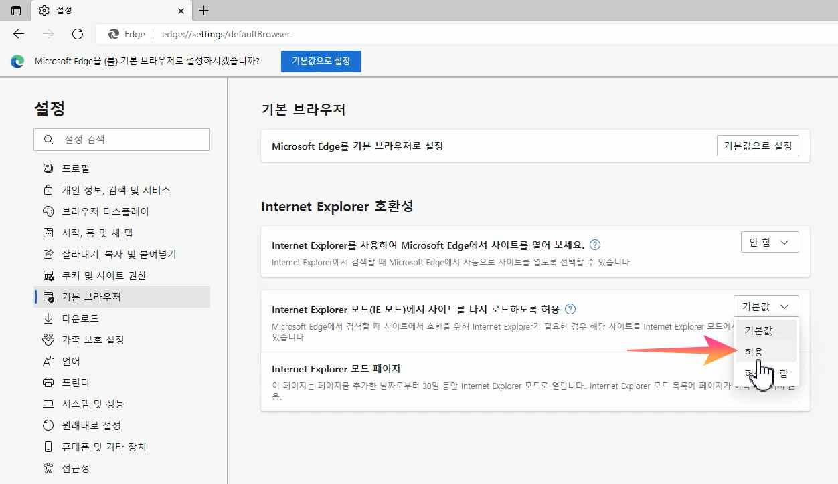Click the 시스템 및 성능 laptop icon

(48, 404)
